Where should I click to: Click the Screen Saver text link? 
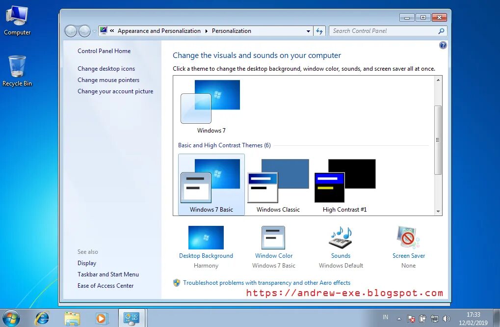[x=408, y=256]
